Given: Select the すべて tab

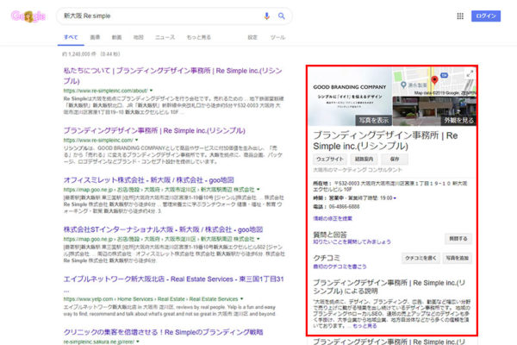Looking at the screenshot, I should click(x=71, y=37).
